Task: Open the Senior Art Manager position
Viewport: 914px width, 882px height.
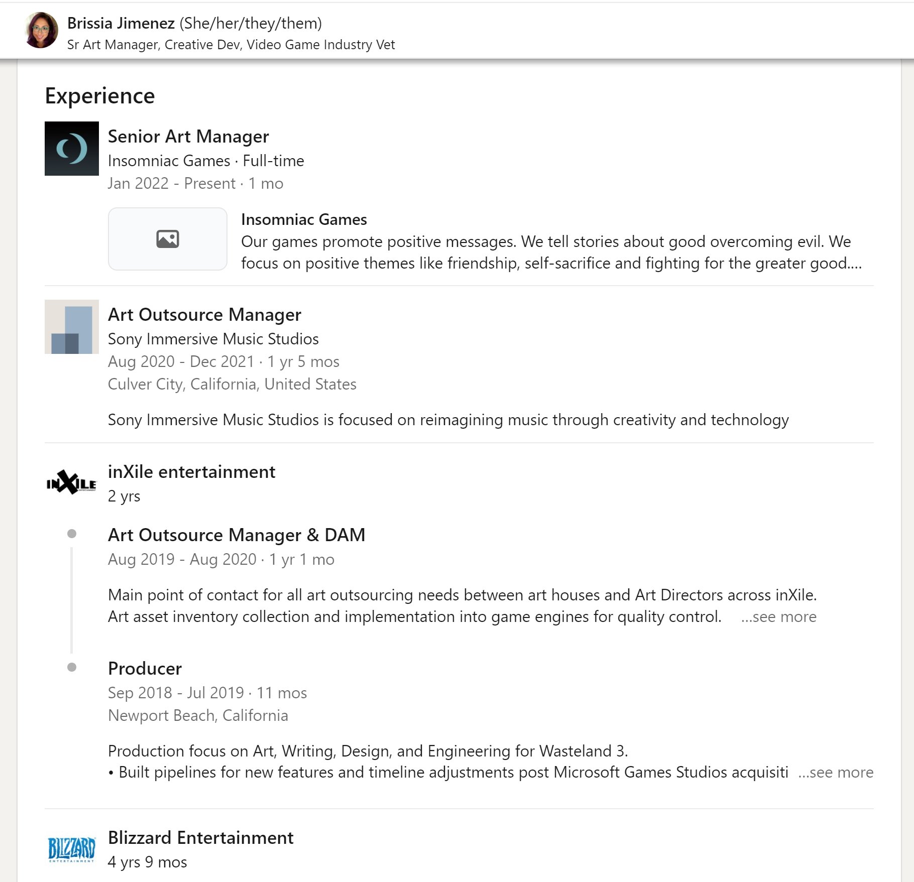Action: tap(188, 137)
